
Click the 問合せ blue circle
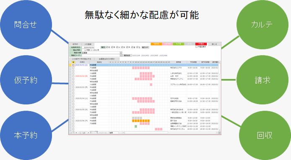tap(26, 24)
